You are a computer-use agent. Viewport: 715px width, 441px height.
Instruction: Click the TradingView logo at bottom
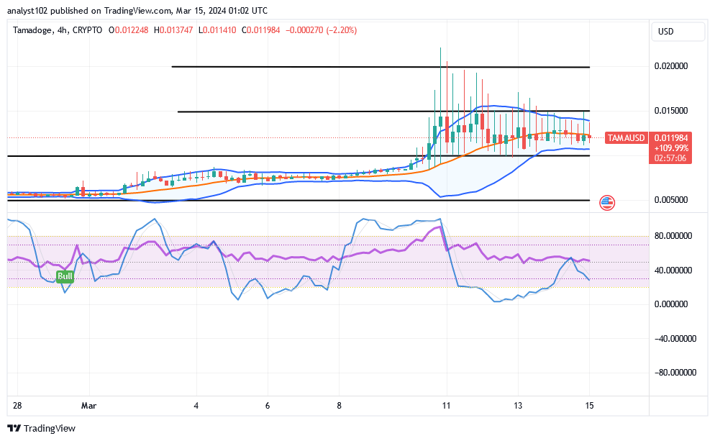[x=41, y=428]
